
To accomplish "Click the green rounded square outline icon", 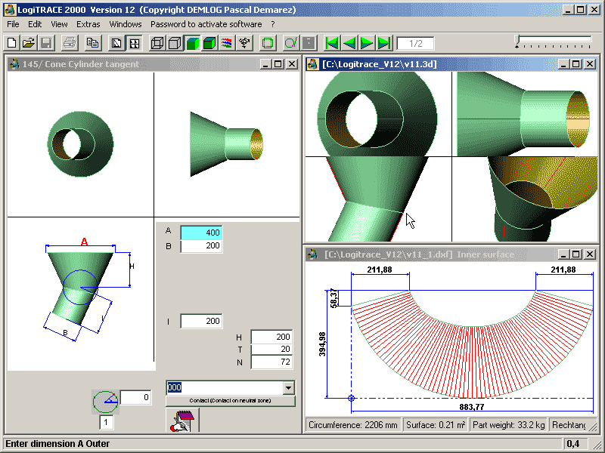I will point(268,43).
